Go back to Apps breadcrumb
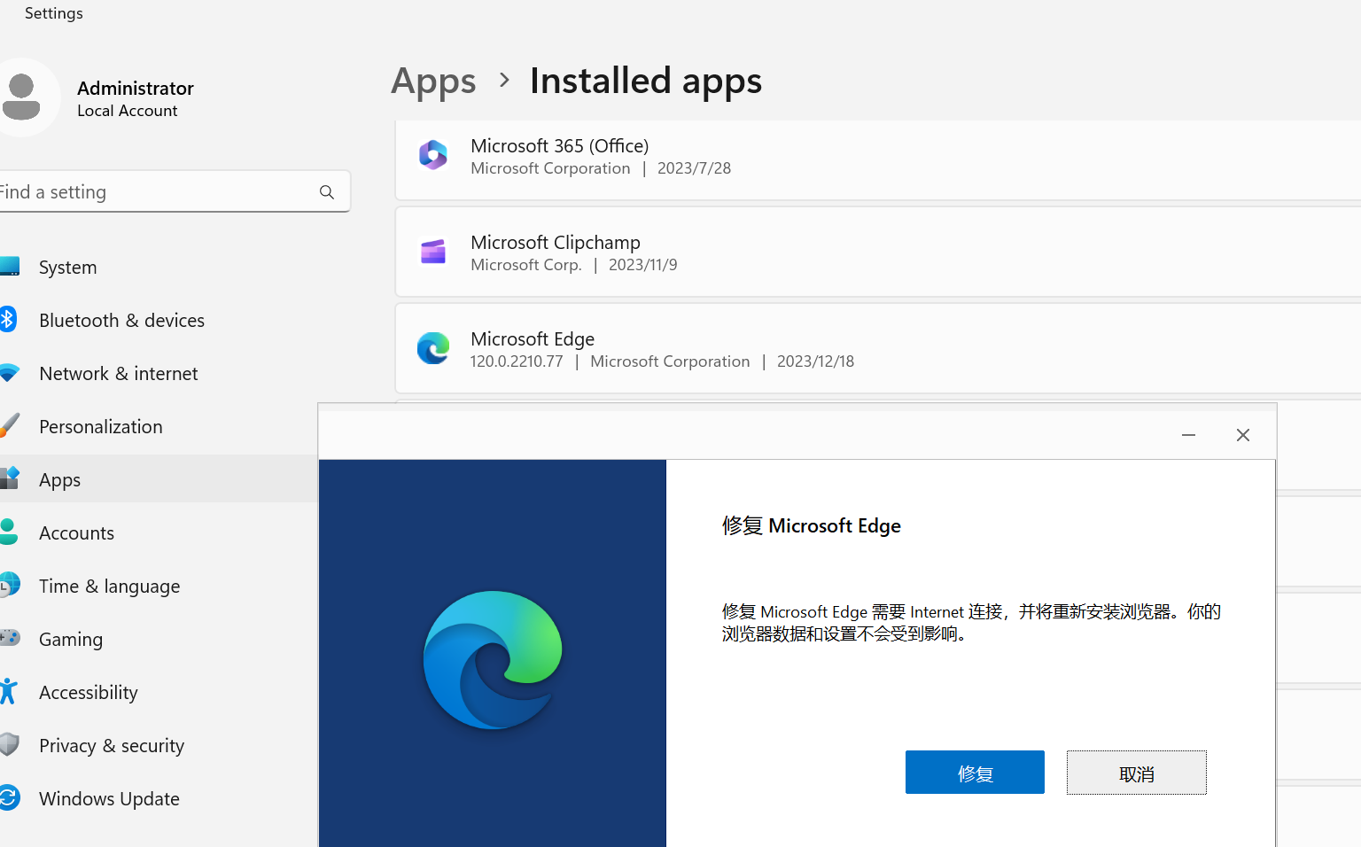 (433, 81)
